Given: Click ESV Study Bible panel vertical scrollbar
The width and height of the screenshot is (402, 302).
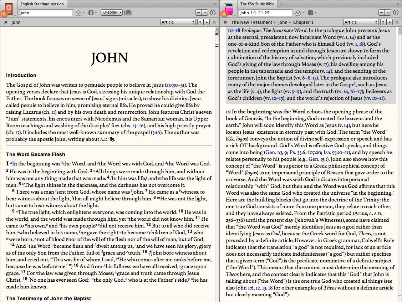Looking at the screenshot, I should coord(400,164).
